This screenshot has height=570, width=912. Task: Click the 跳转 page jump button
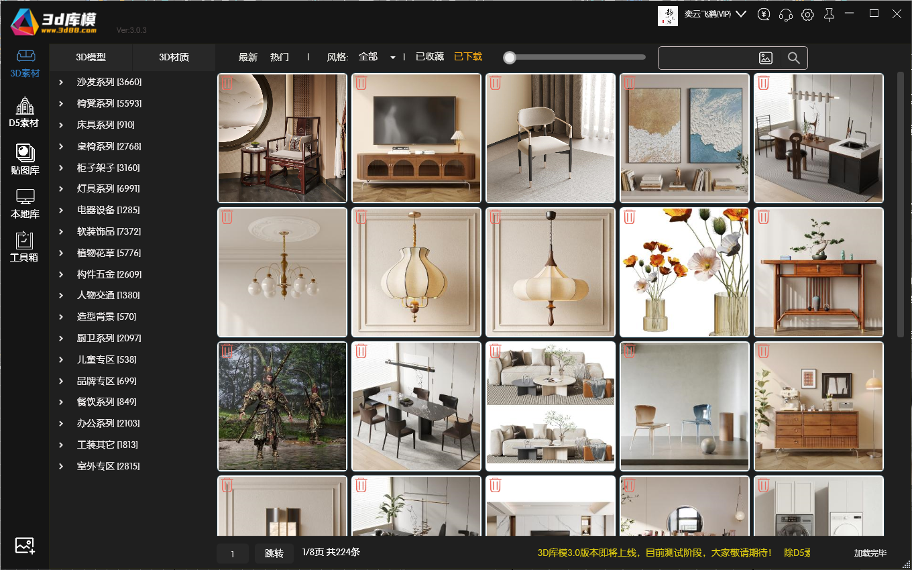pyautogui.click(x=274, y=554)
